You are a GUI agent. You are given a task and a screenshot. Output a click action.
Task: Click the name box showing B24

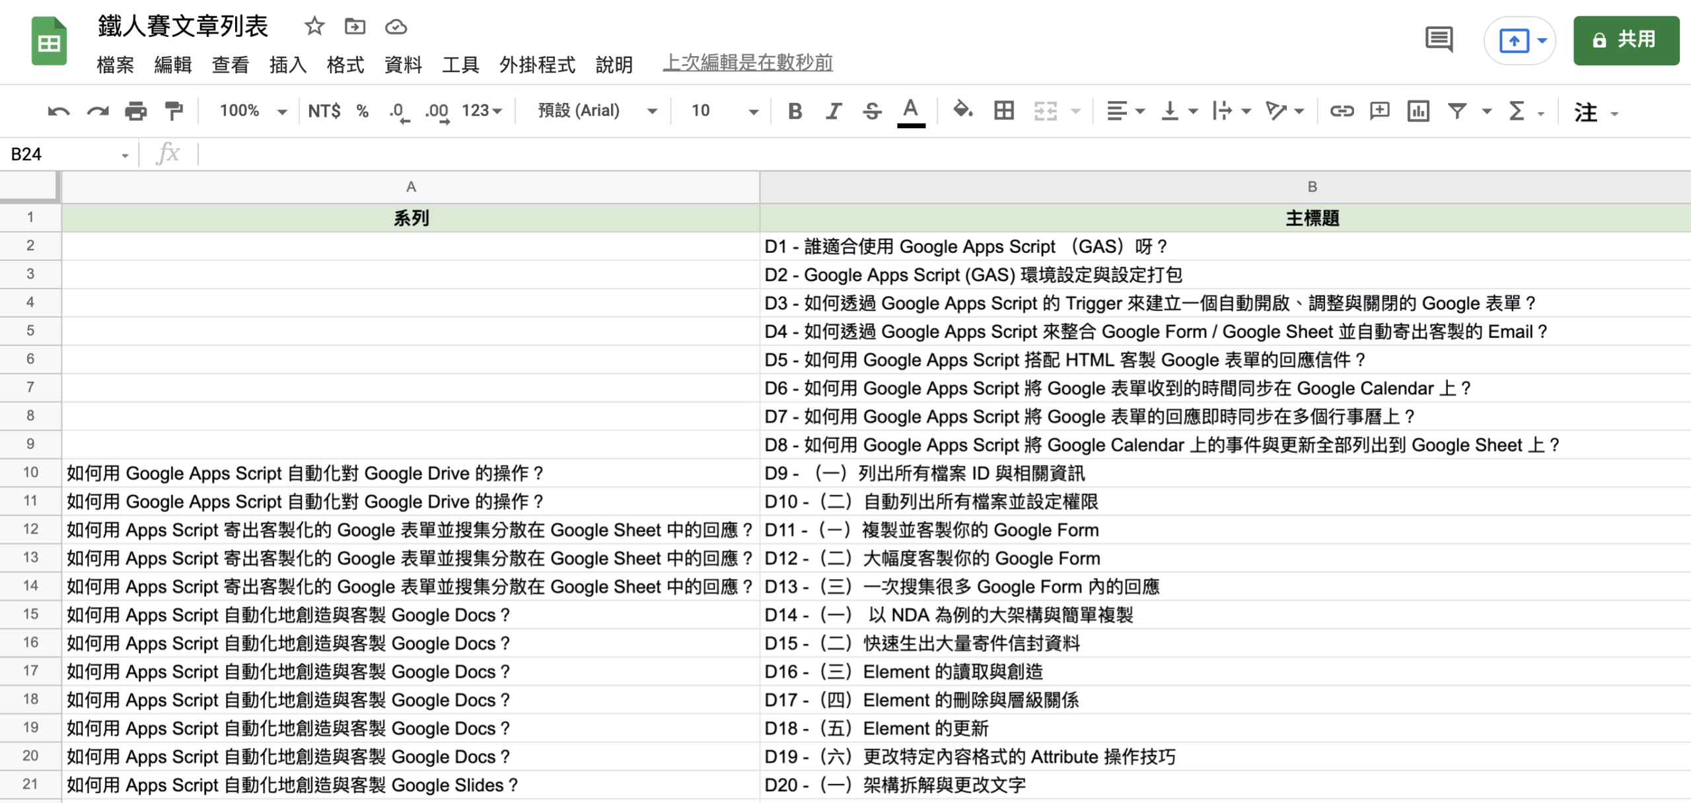(x=69, y=155)
